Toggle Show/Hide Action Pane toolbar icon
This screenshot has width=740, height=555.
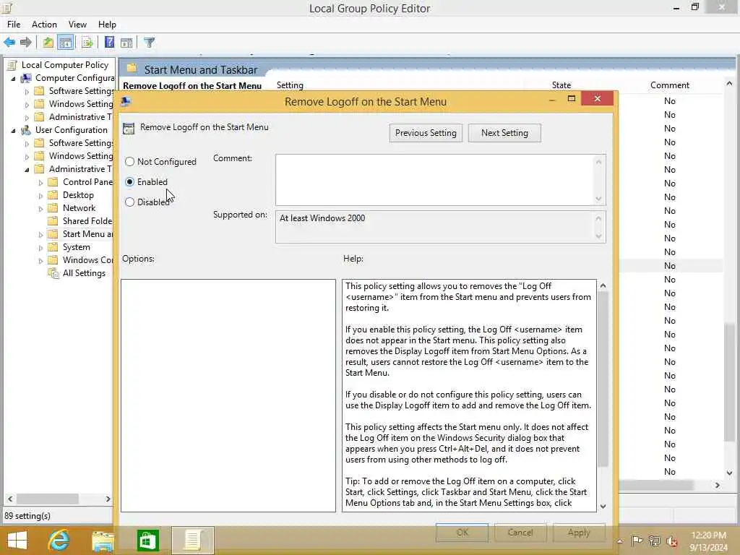(x=126, y=43)
